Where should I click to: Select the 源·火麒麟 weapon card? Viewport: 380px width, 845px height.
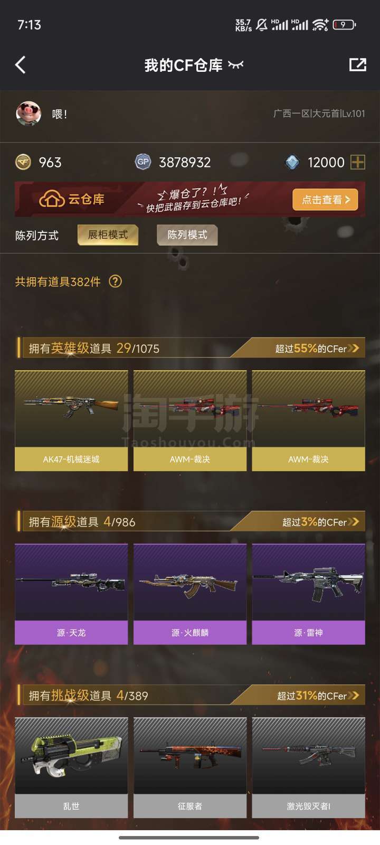(x=190, y=594)
